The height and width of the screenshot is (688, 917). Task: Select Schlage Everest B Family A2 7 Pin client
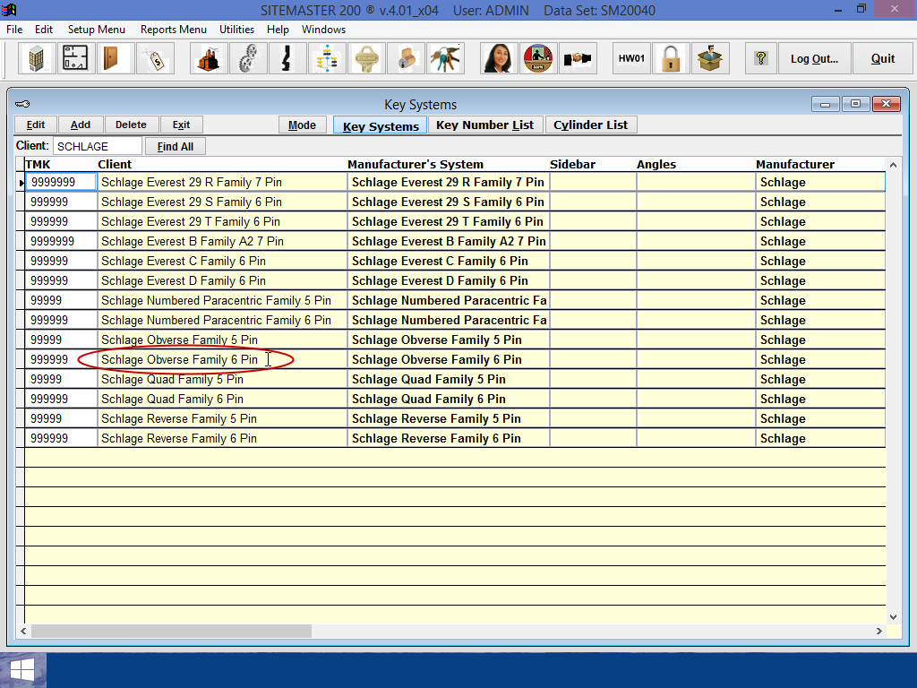[222, 241]
